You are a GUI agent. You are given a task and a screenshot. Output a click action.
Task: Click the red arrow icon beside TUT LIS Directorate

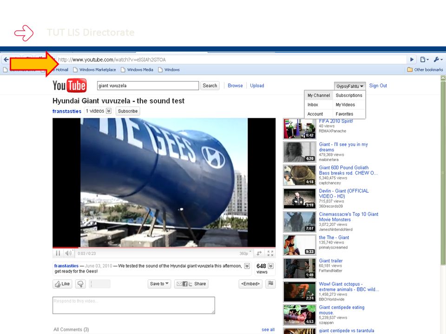tap(24, 32)
